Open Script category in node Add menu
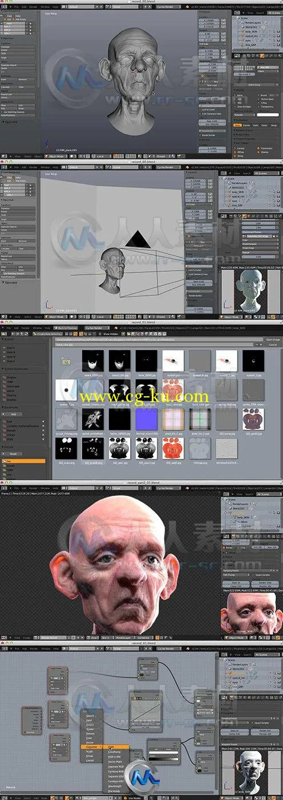 point(93,751)
